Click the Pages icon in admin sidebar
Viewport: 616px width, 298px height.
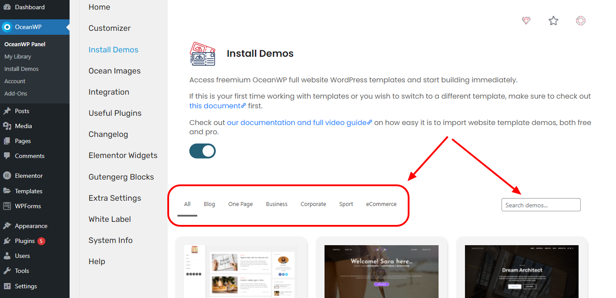7,141
